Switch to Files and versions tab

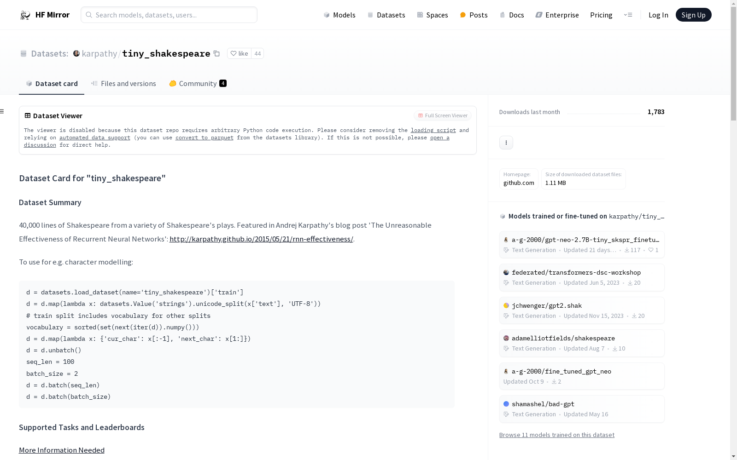point(123,83)
